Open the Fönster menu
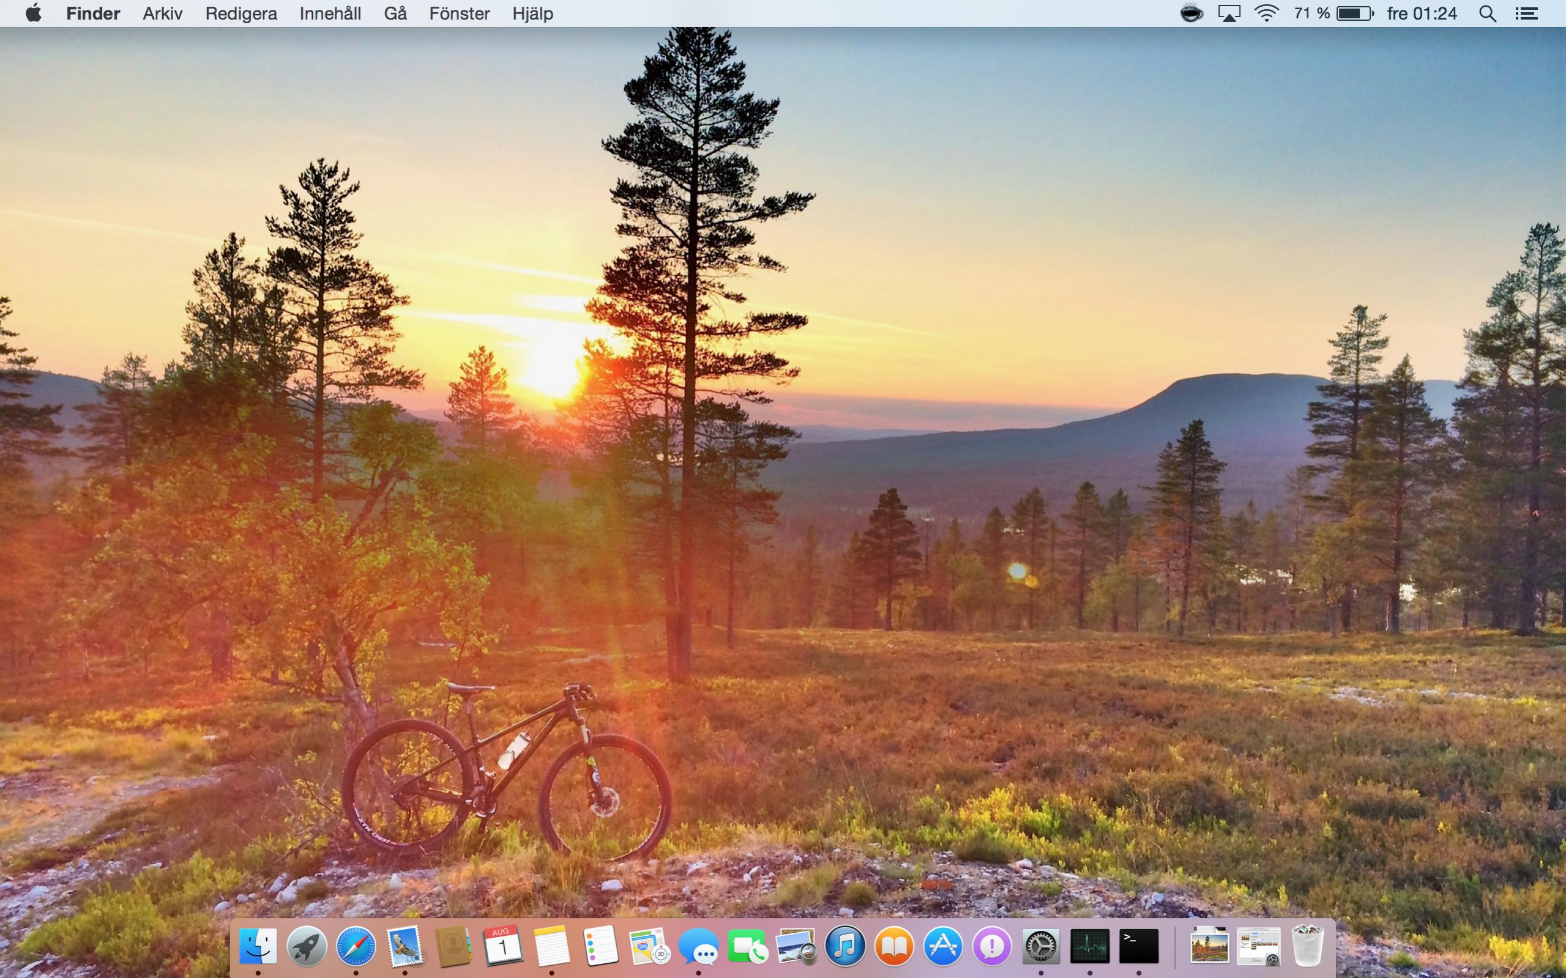Viewport: 1566px width, 978px height. click(459, 13)
